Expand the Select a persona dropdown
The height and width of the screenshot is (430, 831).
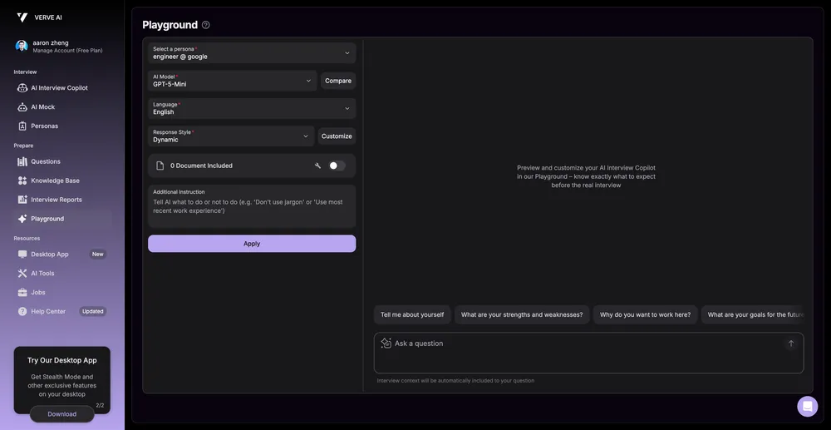[252, 53]
